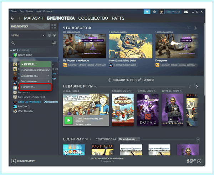This screenshot has height=175, width=214.
Task: Click the PAYDAY 2 game icon
Action: (15, 107)
